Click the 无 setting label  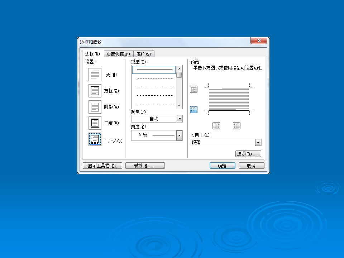pos(111,75)
